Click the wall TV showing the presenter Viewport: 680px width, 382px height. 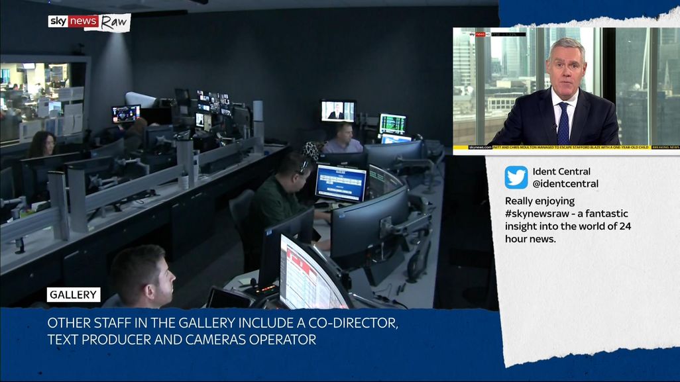click(337, 111)
